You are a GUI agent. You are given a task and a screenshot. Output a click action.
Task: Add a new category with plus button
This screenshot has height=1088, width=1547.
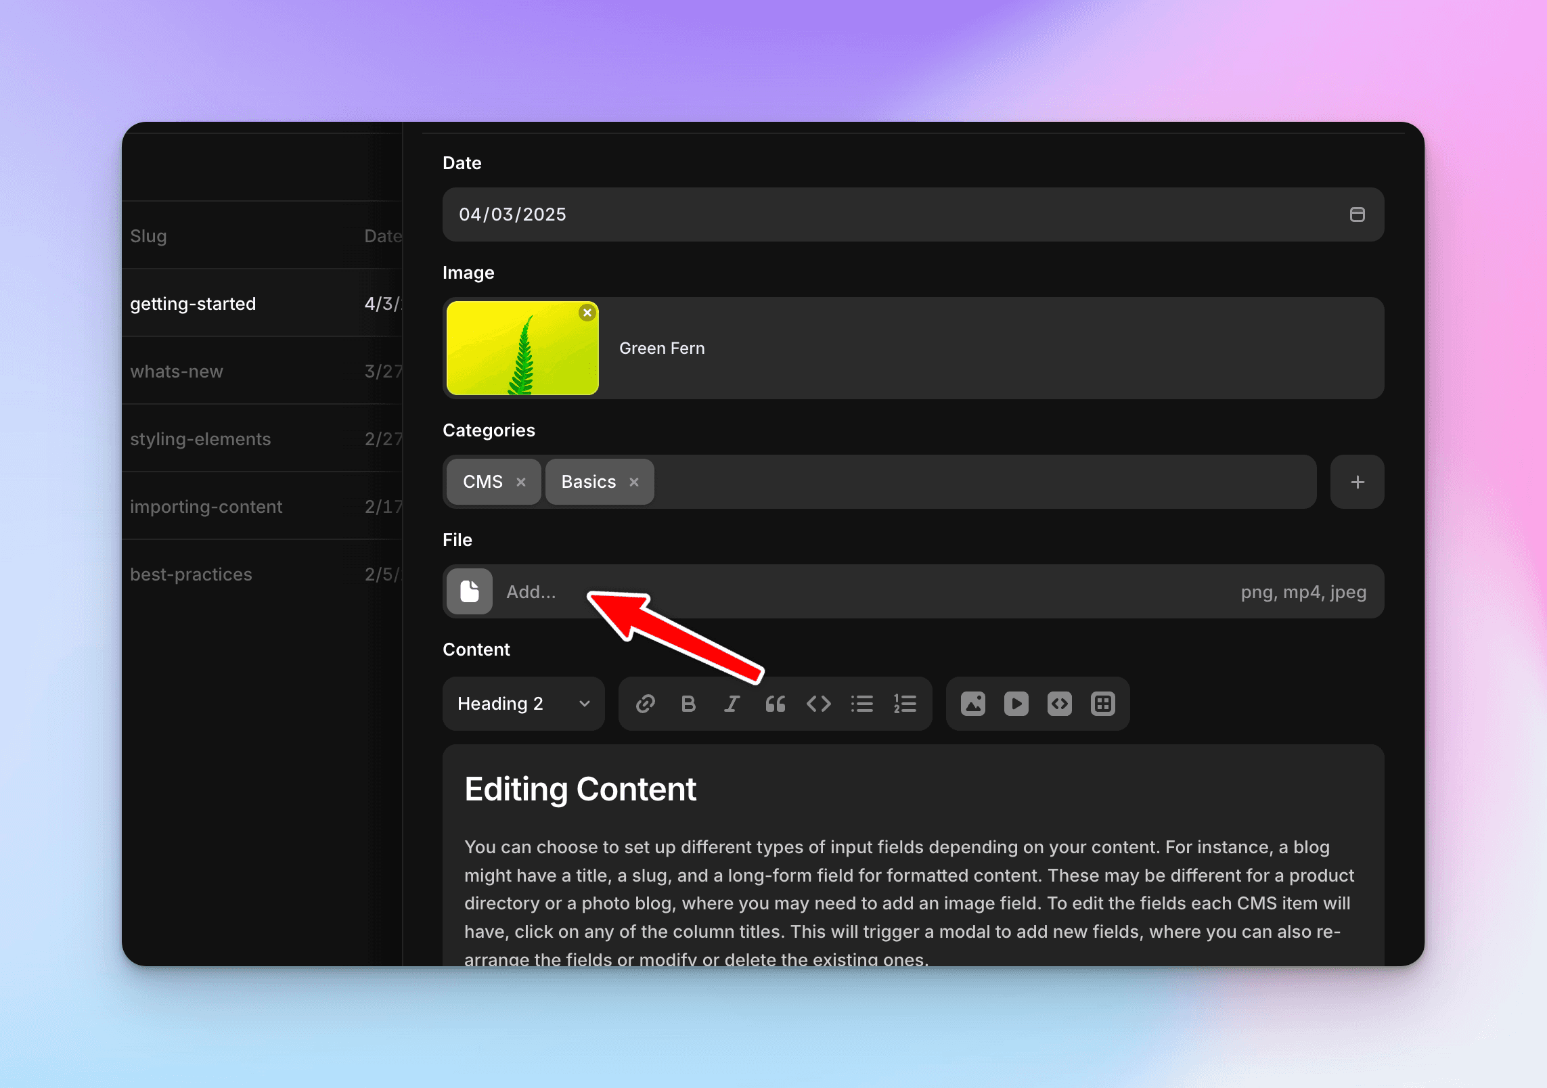[x=1357, y=482]
